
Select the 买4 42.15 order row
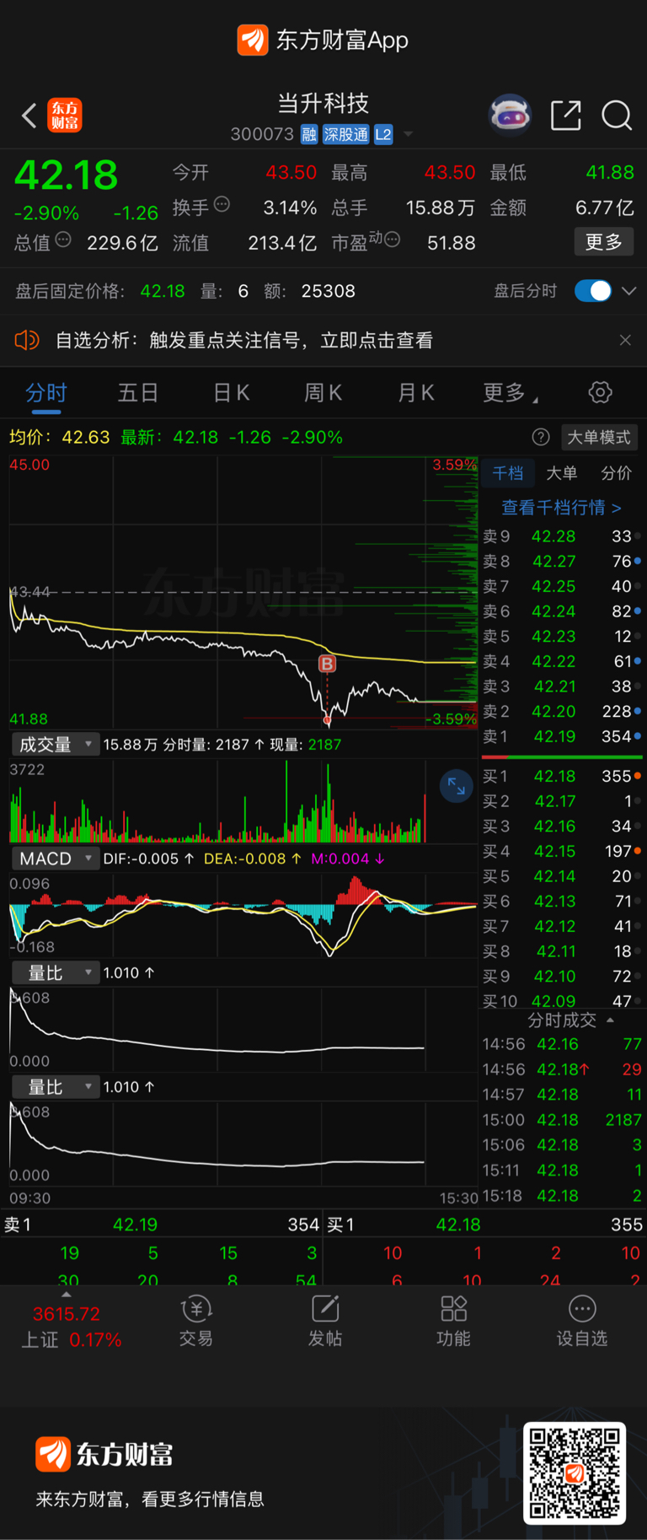(562, 851)
